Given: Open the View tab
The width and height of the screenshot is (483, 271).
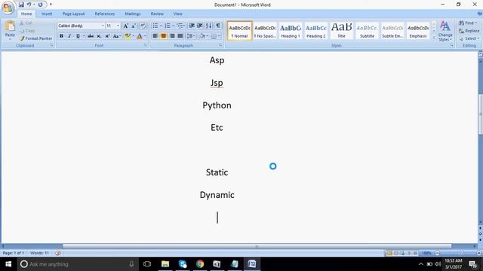Looking at the screenshot, I should point(178,14).
